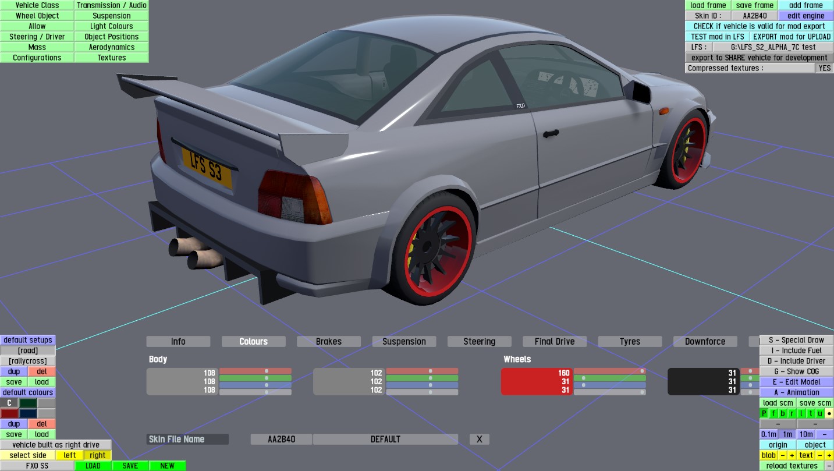Click green LOAD vehicle button
The width and height of the screenshot is (834, 471).
(93, 466)
